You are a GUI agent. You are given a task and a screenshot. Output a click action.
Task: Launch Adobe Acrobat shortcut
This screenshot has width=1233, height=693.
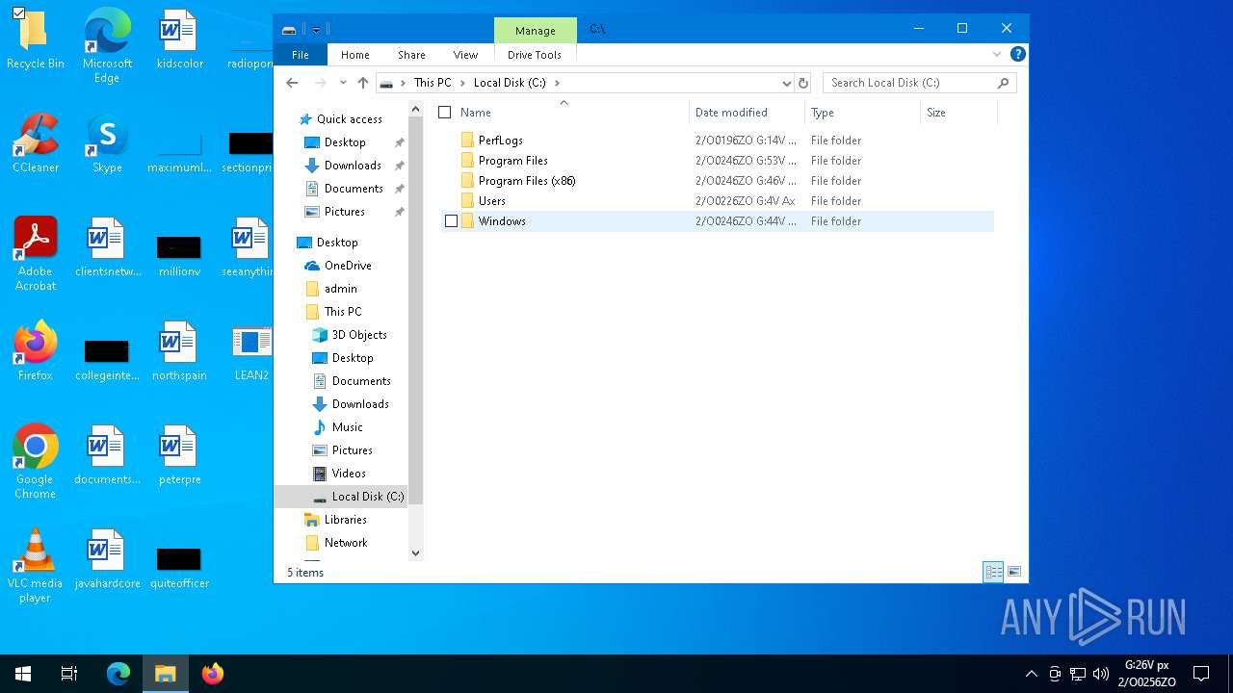[x=35, y=254]
